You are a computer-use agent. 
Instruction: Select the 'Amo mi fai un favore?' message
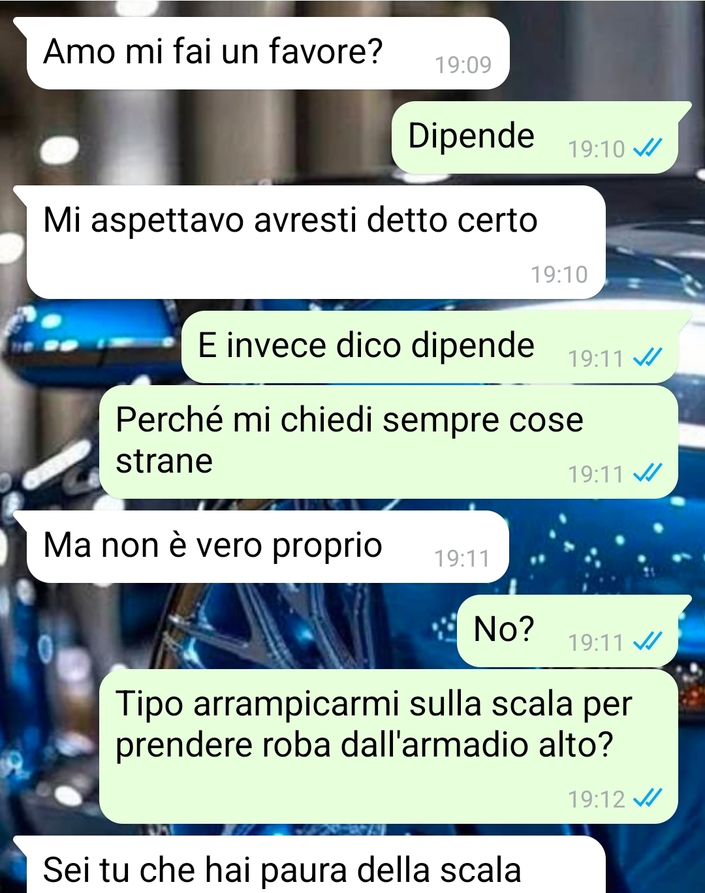(268, 53)
